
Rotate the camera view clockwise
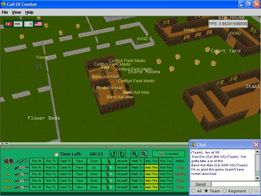point(122,154)
